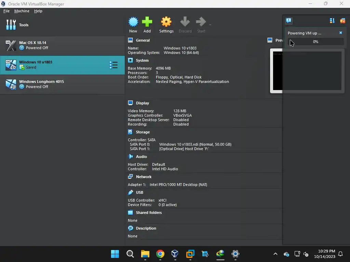Screen dimensions: 350x262
Task: Open Windows 10 v1803 machine tools menu icon
Action: [x=113, y=65]
